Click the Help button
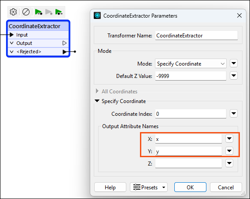The width and height of the screenshot is (250, 199). click(110, 187)
